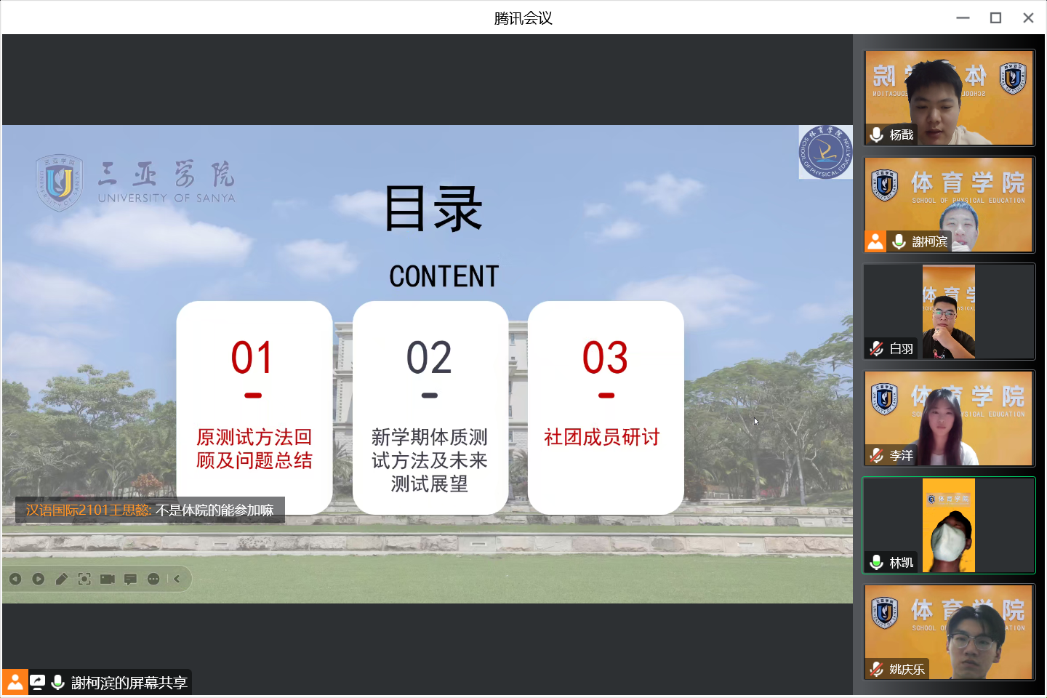Open the chat bubble icon on the toolbar
This screenshot has height=698, width=1047.
pyautogui.click(x=130, y=579)
